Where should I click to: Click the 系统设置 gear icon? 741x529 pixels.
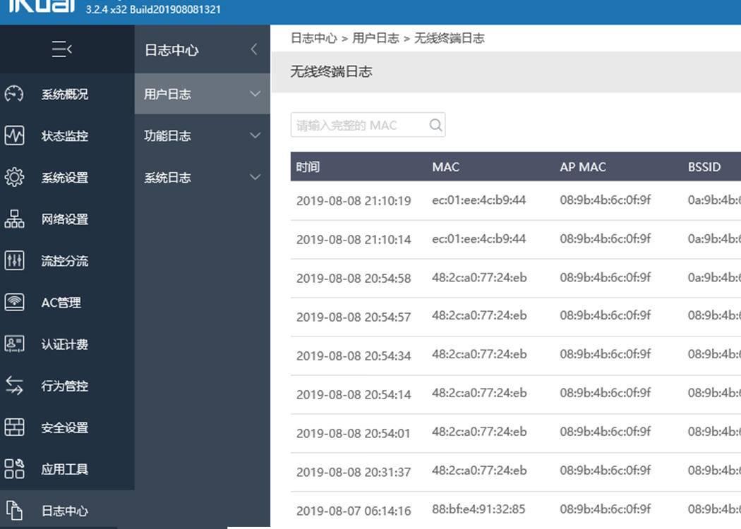tap(13, 177)
